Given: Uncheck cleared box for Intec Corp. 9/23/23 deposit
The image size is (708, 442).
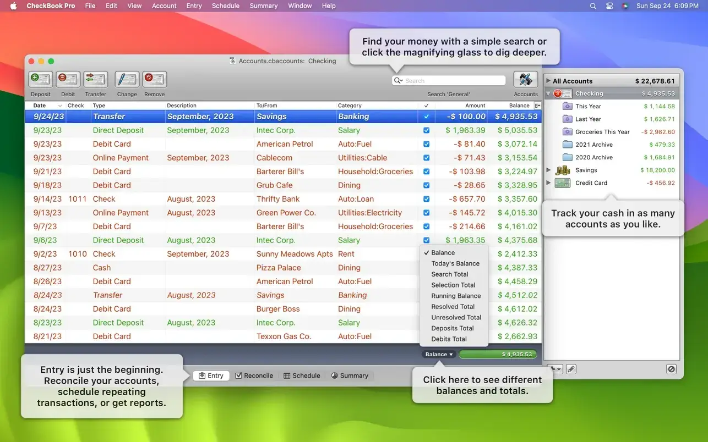Looking at the screenshot, I should (426, 130).
